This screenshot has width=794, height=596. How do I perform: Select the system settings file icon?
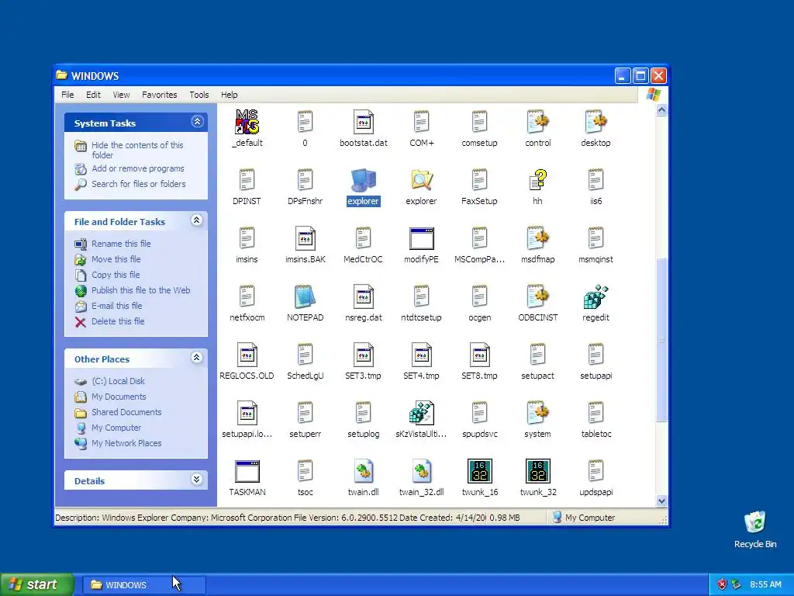[x=538, y=413]
